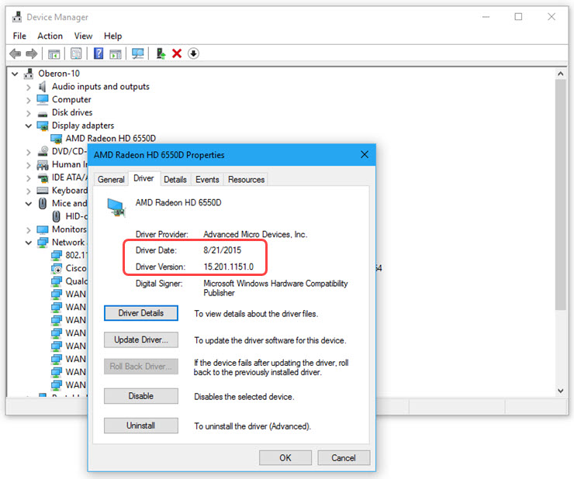Click the driver version 15.201.1151.0 text

pos(228,267)
